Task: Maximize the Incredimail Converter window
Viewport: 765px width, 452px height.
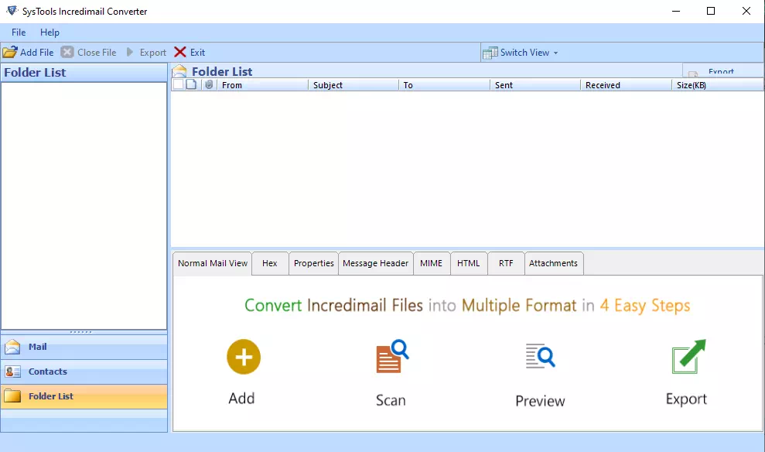Action: (711, 12)
